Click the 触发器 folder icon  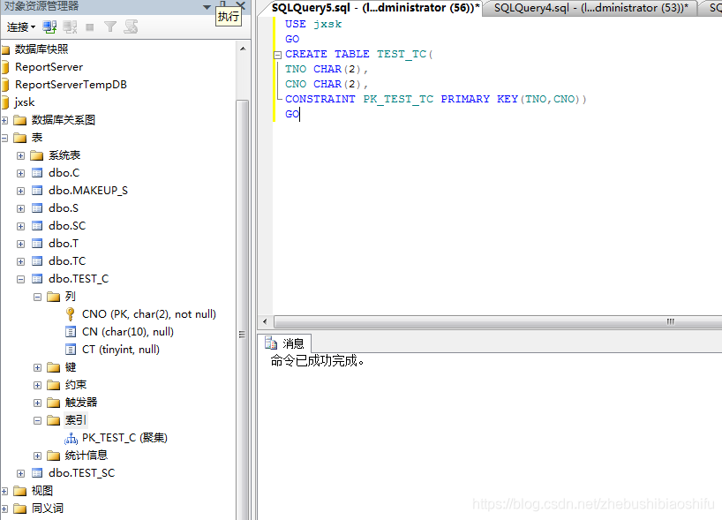pos(54,403)
